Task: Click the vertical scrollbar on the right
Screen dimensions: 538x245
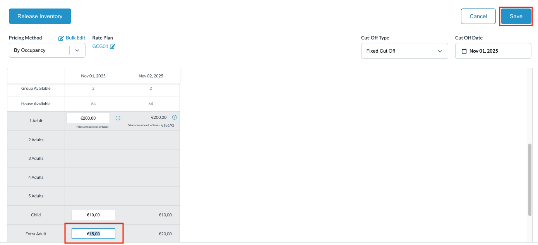Action: pos(529,174)
